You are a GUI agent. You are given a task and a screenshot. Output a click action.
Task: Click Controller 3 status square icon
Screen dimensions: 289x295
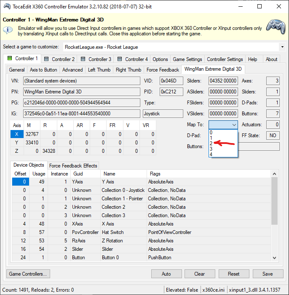pyautogui.click(x=83, y=59)
